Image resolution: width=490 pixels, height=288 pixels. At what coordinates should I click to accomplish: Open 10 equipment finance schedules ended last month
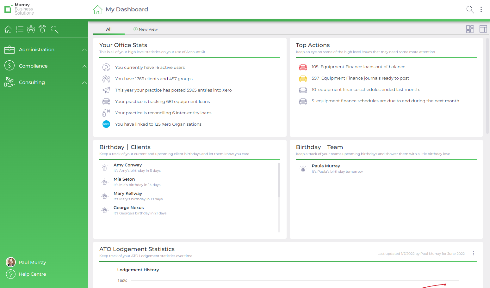(366, 89)
